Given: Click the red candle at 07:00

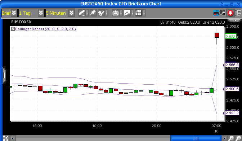Looking at the screenshot, I should [x=217, y=35].
